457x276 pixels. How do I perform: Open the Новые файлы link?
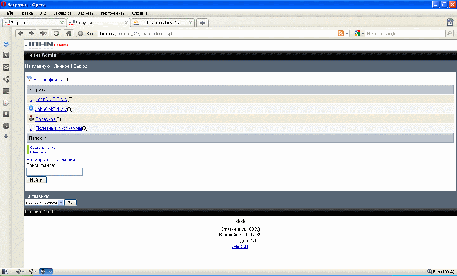(48, 80)
